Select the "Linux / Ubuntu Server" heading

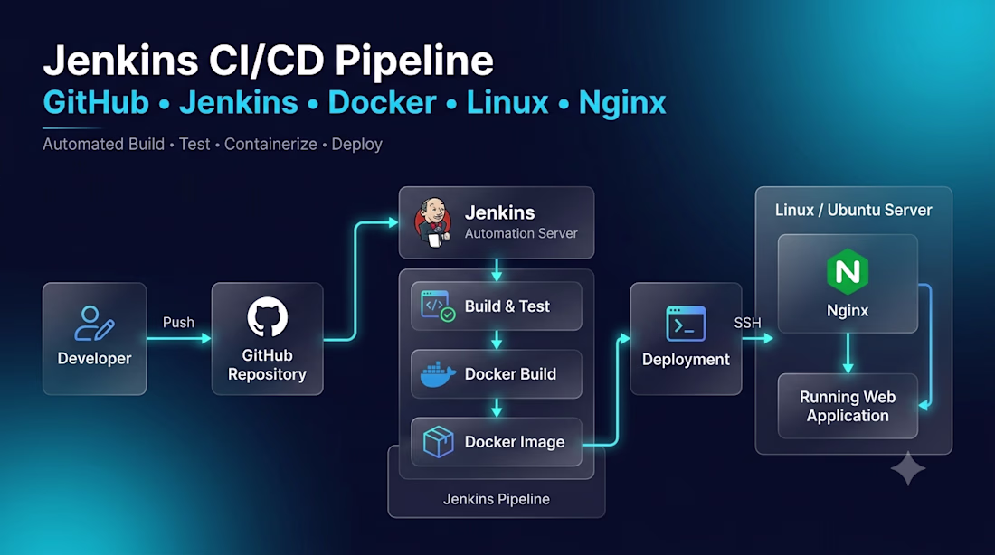tap(854, 210)
